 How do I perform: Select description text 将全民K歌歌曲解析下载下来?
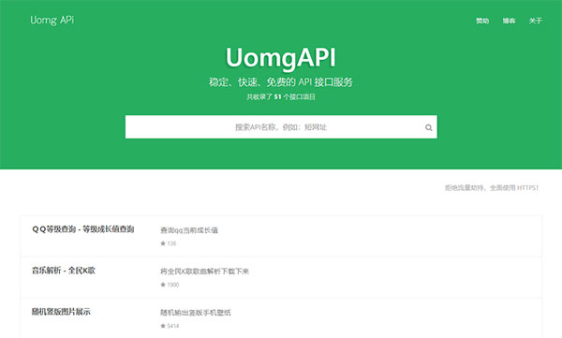click(x=204, y=272)
